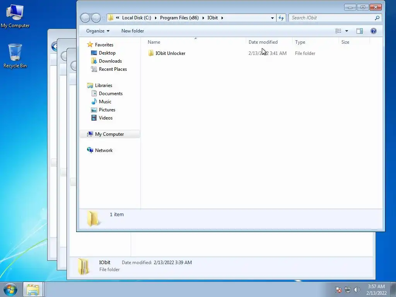This screenshot has height=297, width=396.
Task: Select IObit folder icon in background window
Action: pyautogui.click(x=84, y=266)
